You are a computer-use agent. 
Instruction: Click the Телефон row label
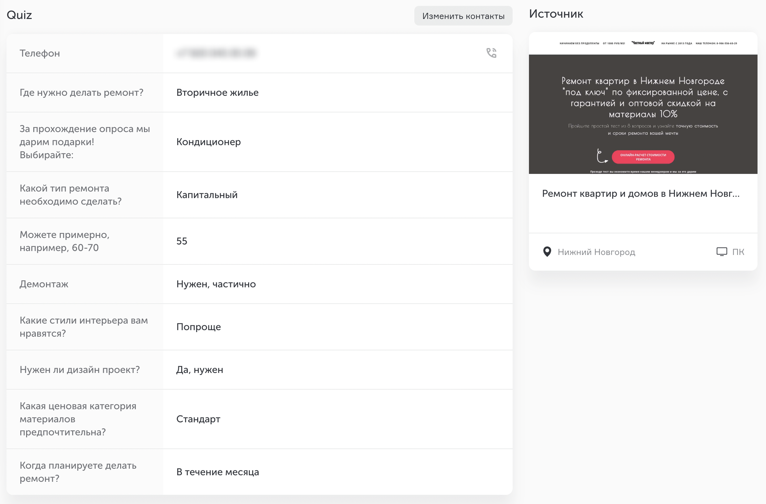40,53
